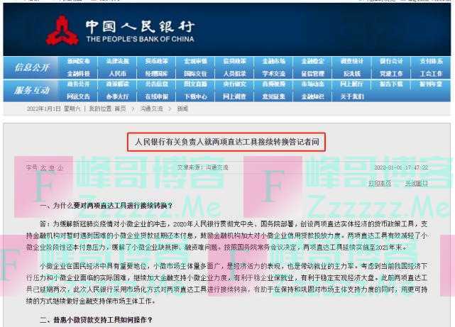This screenshot has height=327, width=455.
Task: Go to 学术交流 section
Action: (x=273, y=74)
